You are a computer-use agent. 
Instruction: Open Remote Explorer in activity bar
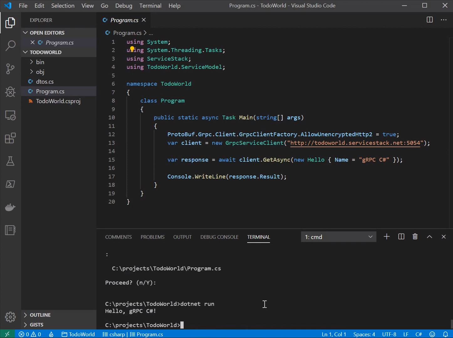[10, 115]
